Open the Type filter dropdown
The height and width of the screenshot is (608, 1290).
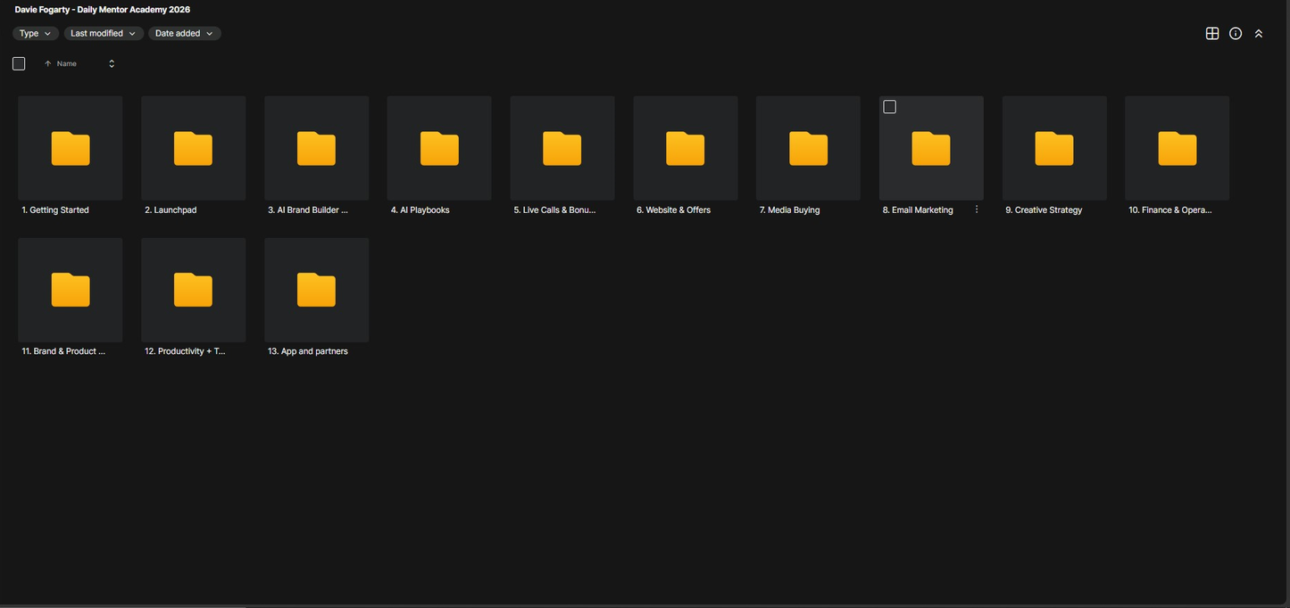36,33
